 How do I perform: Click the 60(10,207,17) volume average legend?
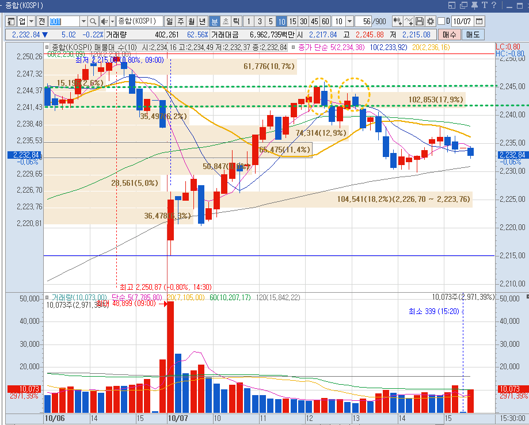point(230,297)
